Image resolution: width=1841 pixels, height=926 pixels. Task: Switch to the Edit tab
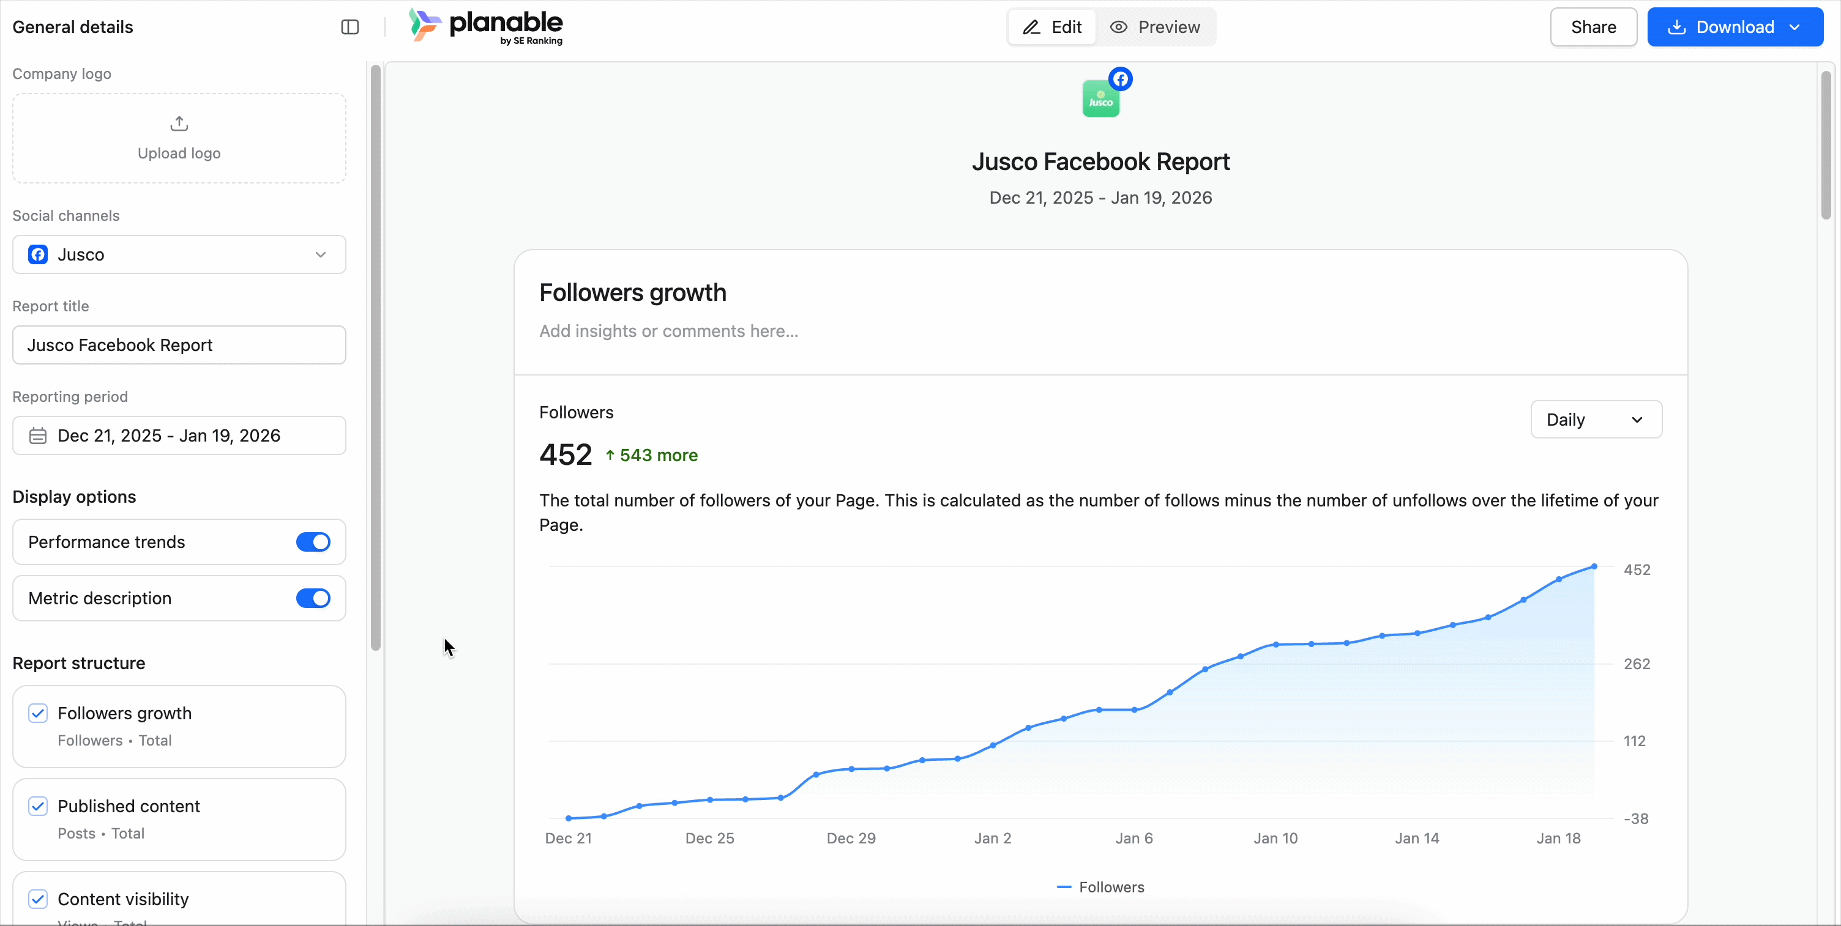point(1052,27)
